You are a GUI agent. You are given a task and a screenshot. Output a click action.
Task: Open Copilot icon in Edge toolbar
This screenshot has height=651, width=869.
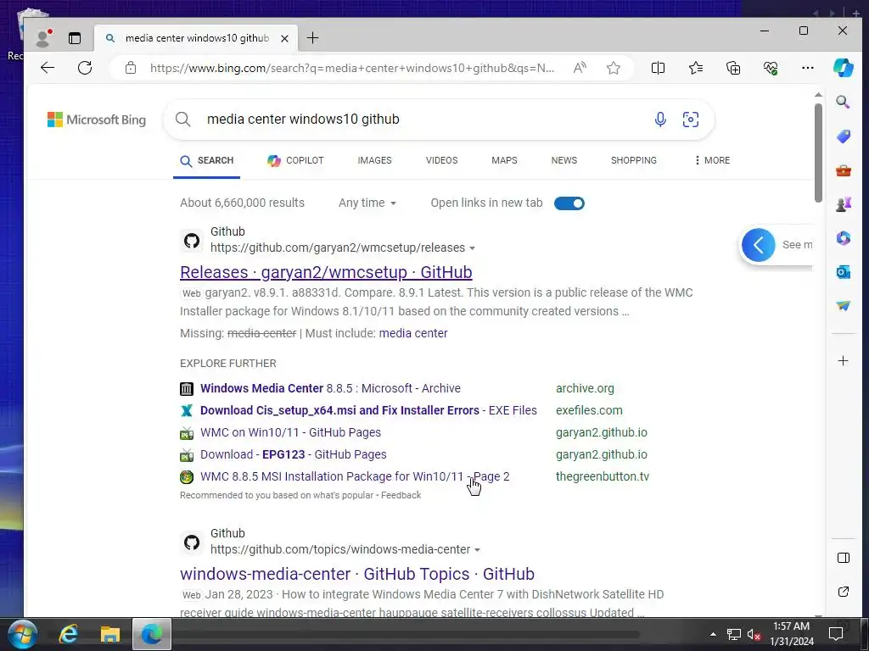(x=843, y=68)
